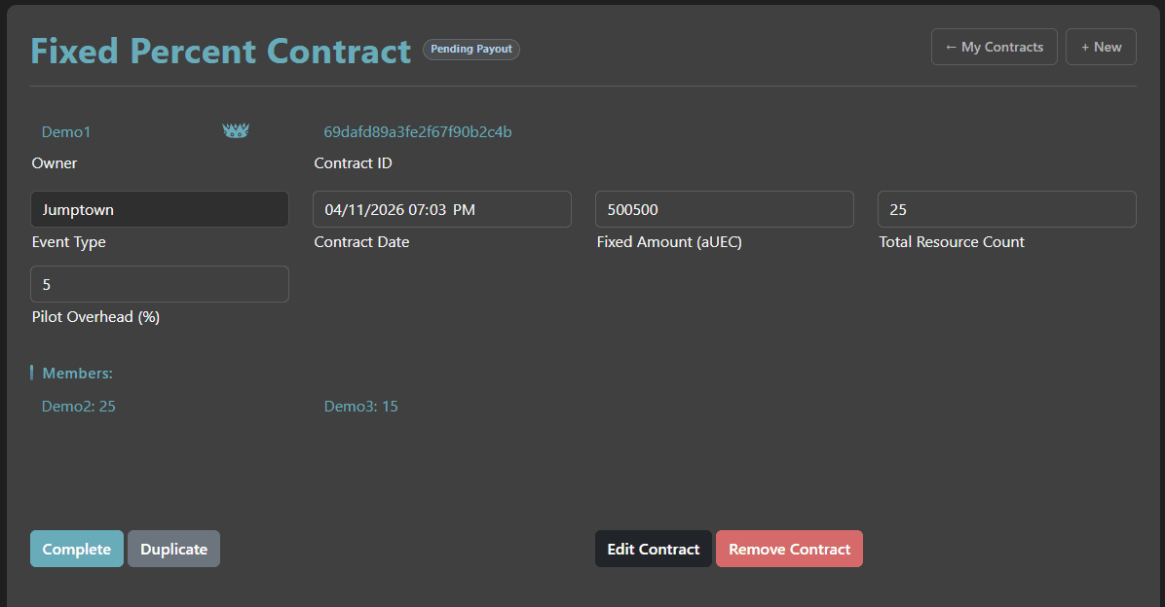Click the Total Resource Count field

1006,209
